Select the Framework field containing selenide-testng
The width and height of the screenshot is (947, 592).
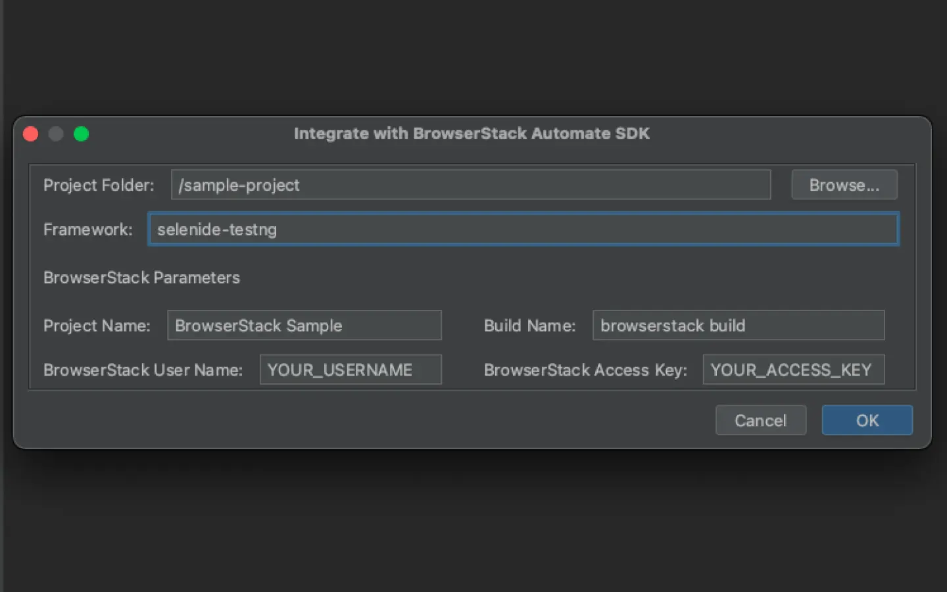click(523, 230)
